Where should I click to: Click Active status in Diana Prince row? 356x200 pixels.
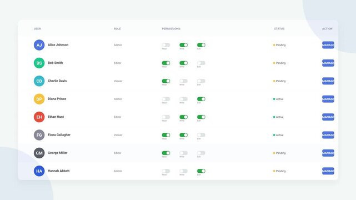[278, 99]
